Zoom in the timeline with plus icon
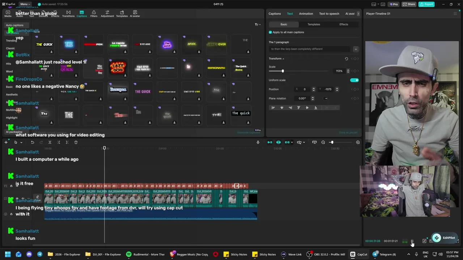 click(358, 142)
